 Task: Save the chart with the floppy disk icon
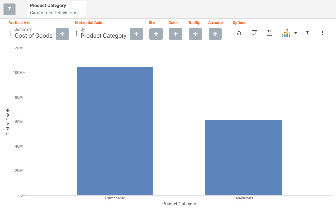(x=269, y=33)
